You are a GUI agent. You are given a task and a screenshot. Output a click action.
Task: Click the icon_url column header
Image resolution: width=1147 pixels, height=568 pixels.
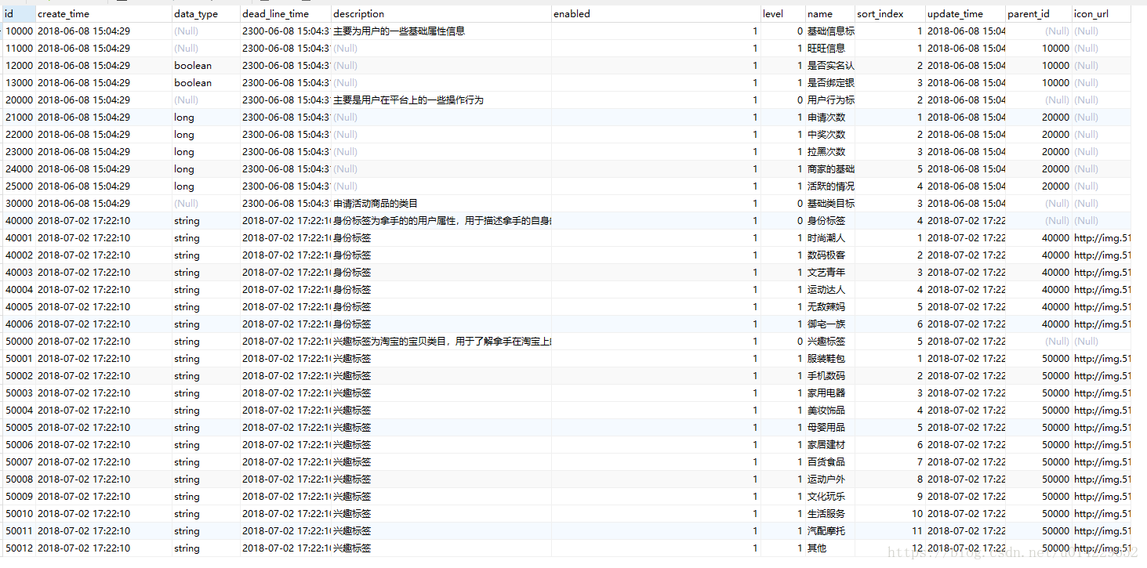click(x=1102, y=14)
